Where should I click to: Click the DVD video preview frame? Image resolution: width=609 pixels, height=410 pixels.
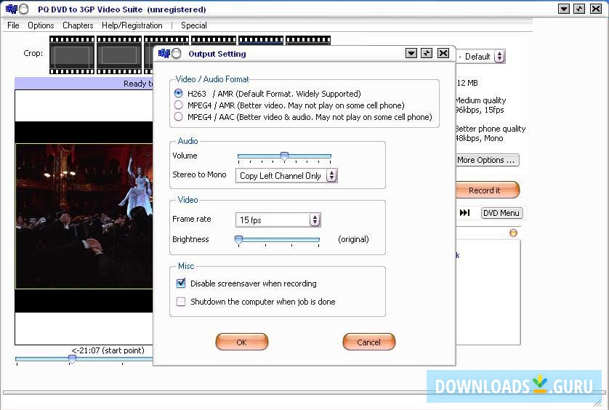pyautogui.click(x=84, y=216)
